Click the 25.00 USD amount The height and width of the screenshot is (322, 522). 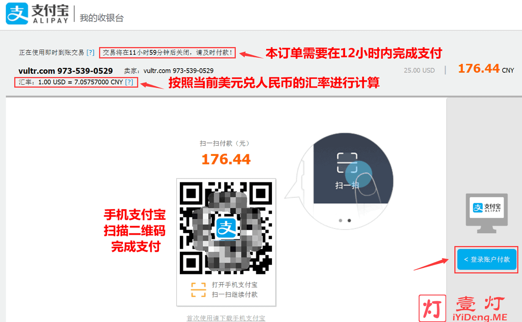pyautogui.click(x=419, y=70)
